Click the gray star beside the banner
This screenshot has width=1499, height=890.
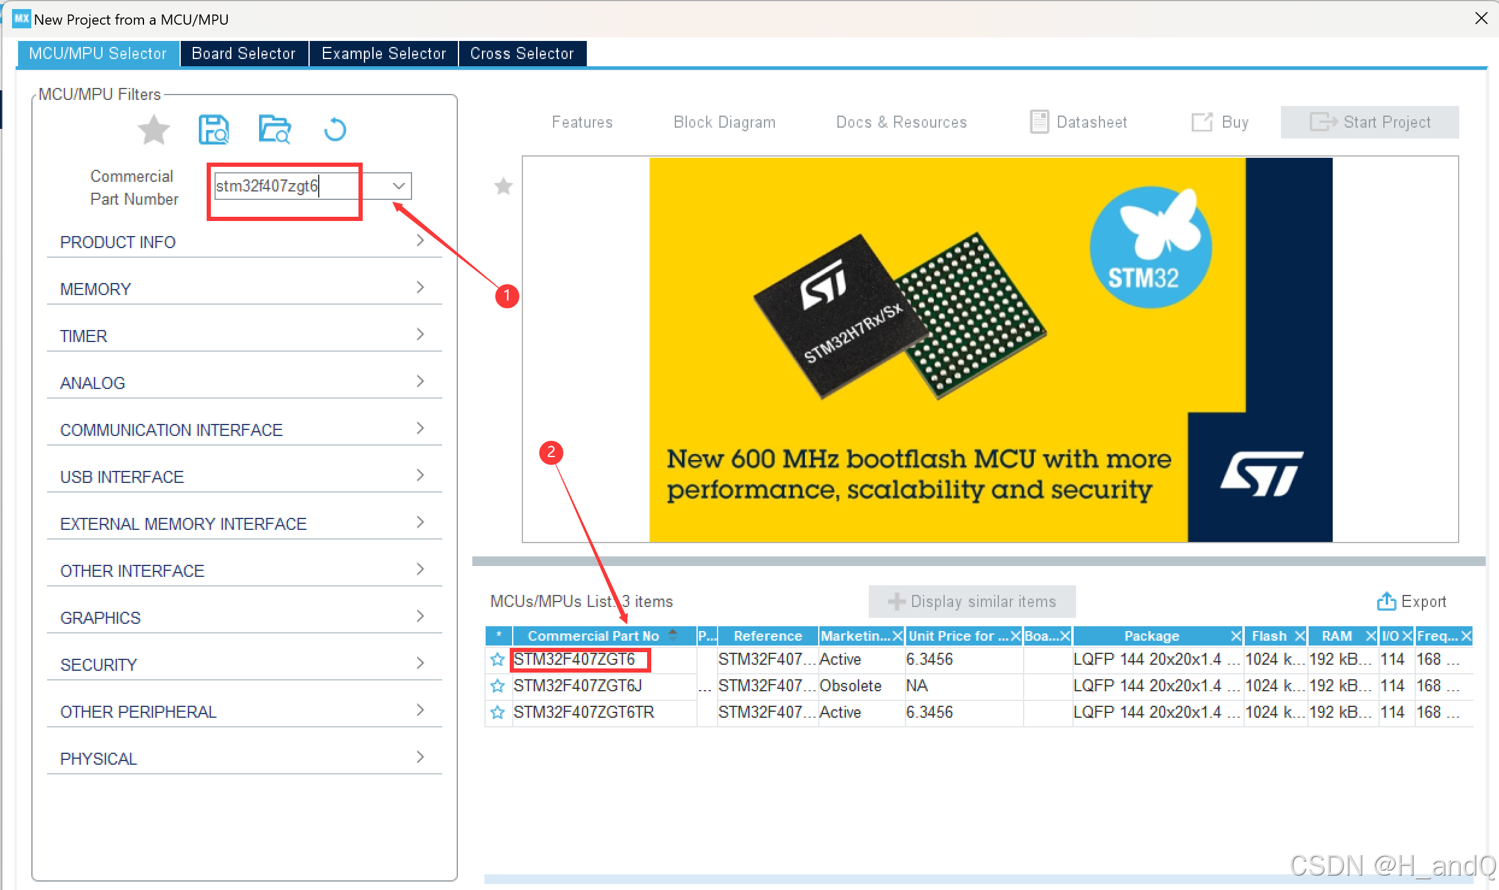[x=503, y=187]
